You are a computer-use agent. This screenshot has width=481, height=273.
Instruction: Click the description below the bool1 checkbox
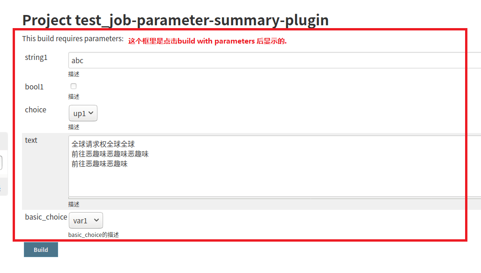(74, 96)
